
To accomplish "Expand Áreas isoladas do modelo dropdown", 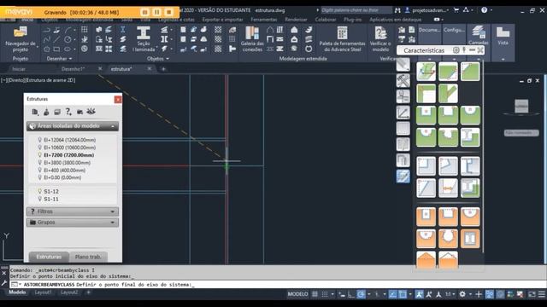I will click(73, 126).
